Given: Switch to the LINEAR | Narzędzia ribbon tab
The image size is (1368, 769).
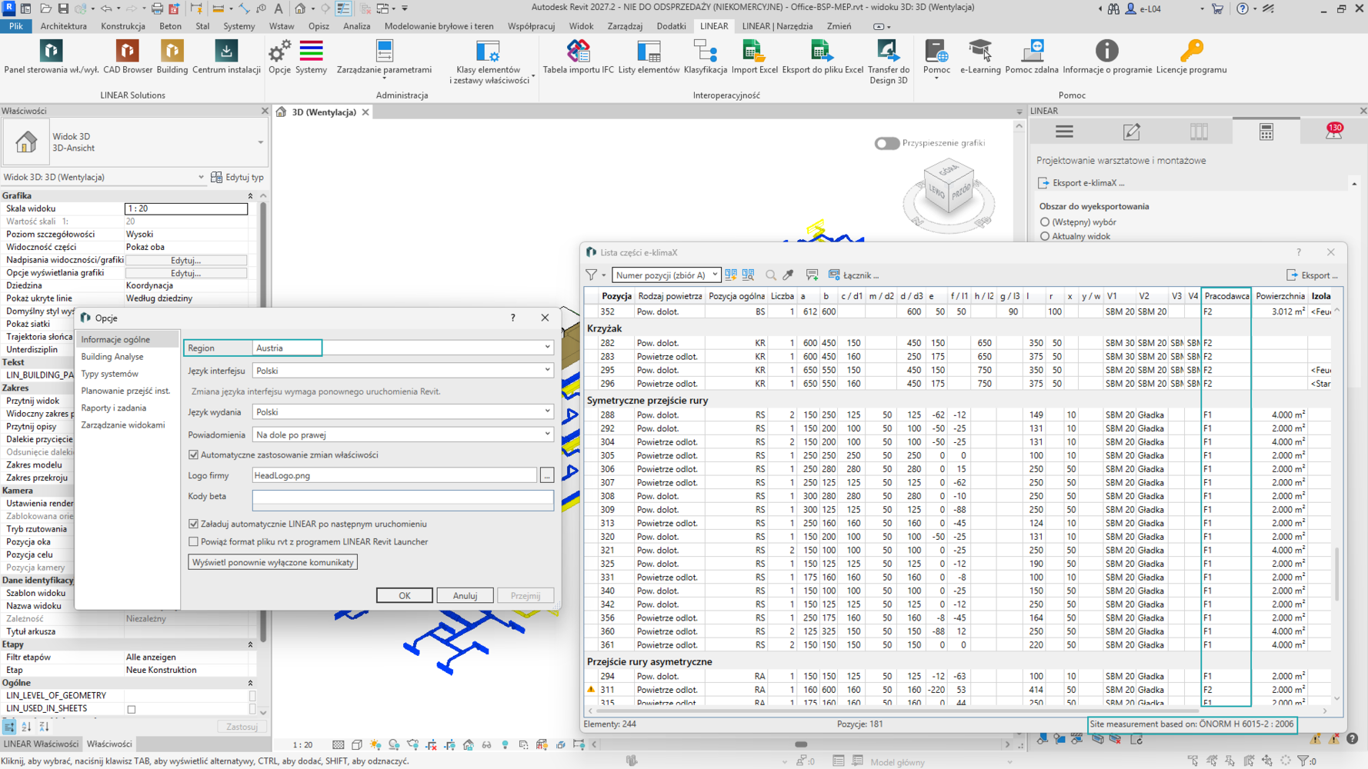Looking at the screenshot, I should [x=777, y=26].
